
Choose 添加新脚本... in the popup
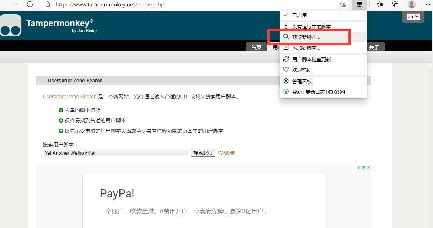pos(323,48)
